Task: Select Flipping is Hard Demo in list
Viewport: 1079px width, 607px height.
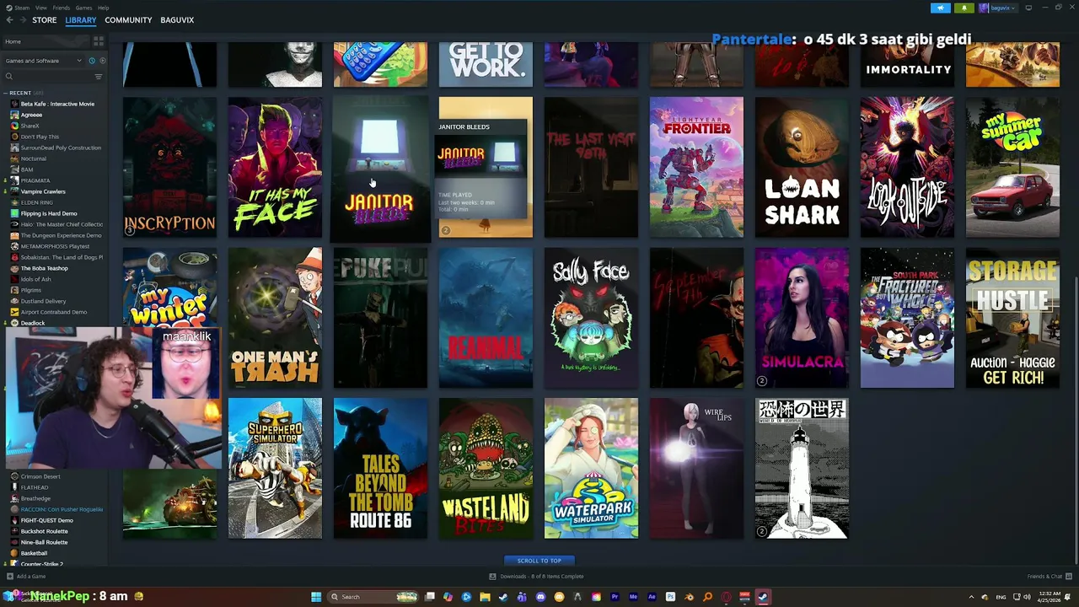Action: [49, 213]
